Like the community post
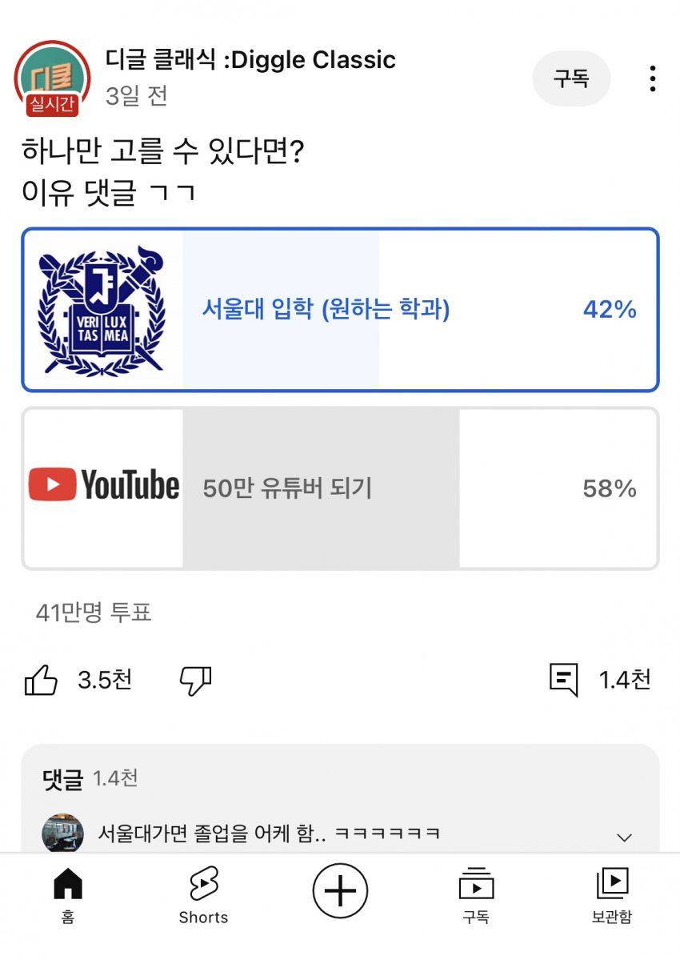 42,681
